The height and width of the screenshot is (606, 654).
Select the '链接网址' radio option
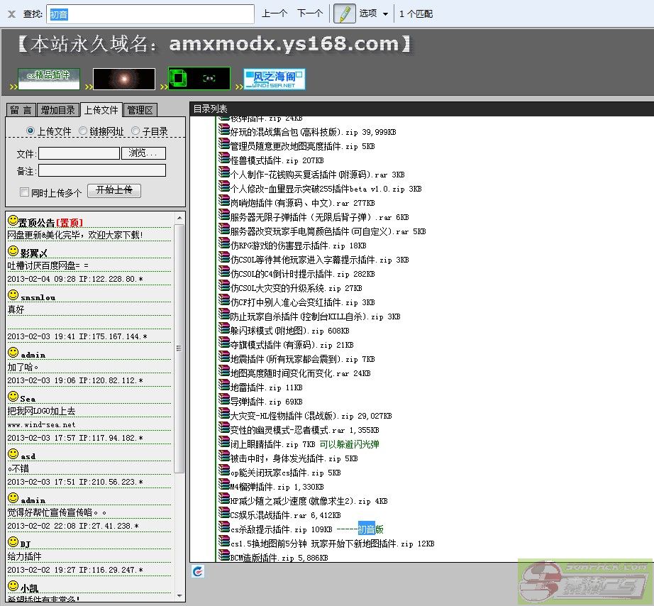click(83, 131)
